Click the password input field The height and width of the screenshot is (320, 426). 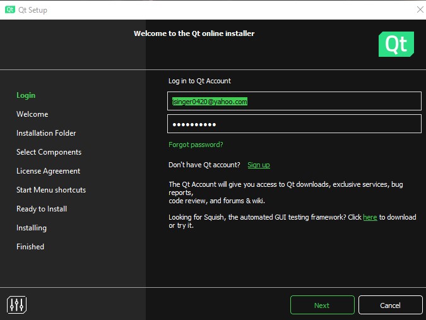click(294, 124)
